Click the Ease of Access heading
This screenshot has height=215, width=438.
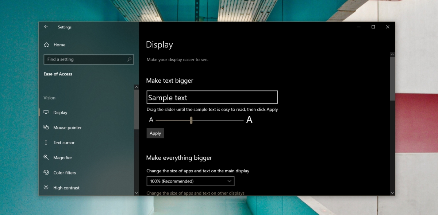pyautogui.click(x=58, y=74)
